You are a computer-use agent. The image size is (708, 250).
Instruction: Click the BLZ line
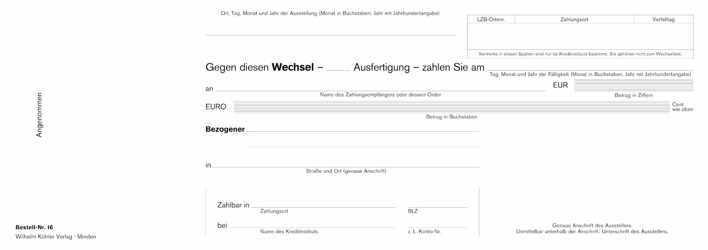[438, 207]
